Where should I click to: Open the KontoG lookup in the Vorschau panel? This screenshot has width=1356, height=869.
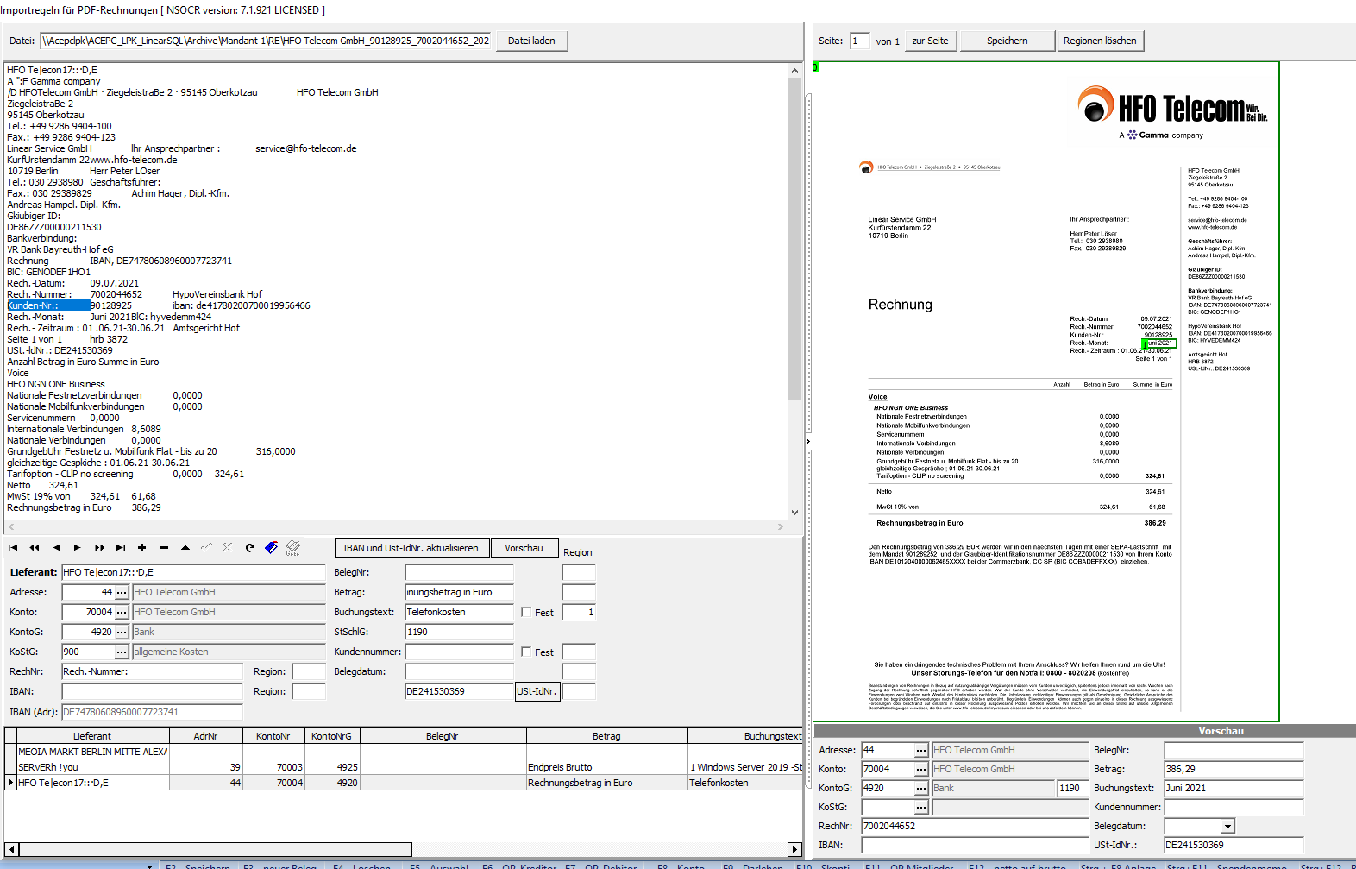[921, 788]
